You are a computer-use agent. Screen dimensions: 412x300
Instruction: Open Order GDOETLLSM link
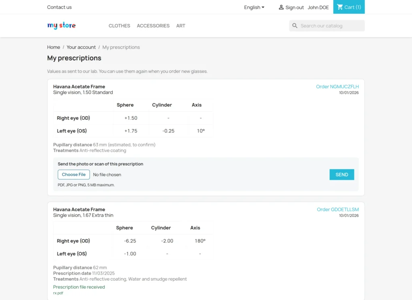click(338, 210)
